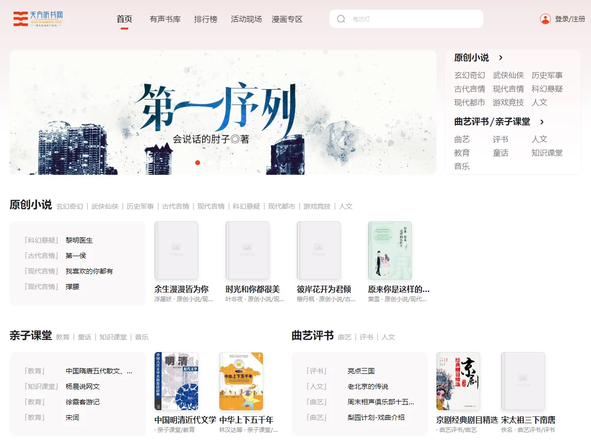The image size is (591, 445).
Task: Click the 京剧经典剧目精选 cover
Action: (458, 381)
